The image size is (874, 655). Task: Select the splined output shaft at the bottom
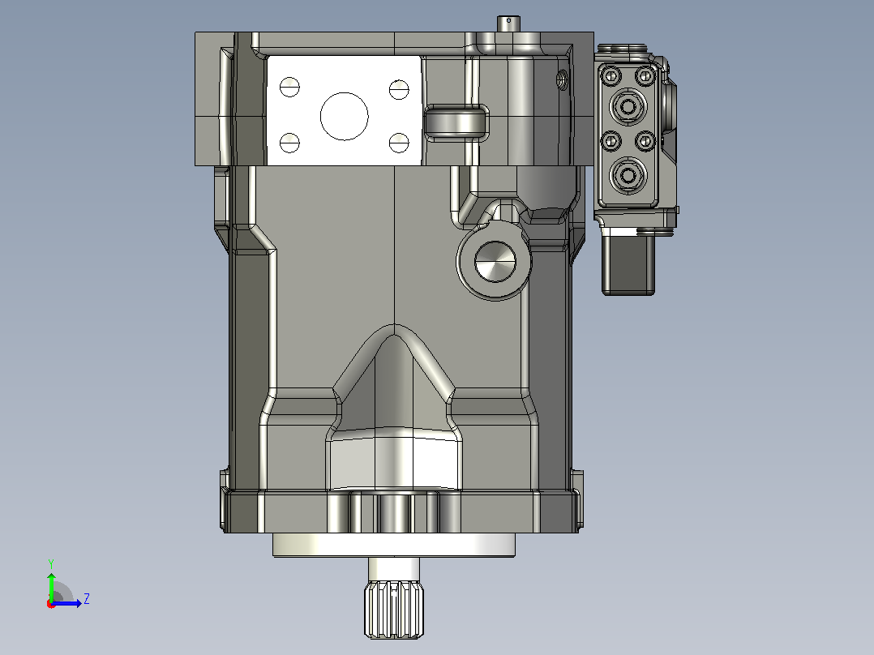(394, 610)
